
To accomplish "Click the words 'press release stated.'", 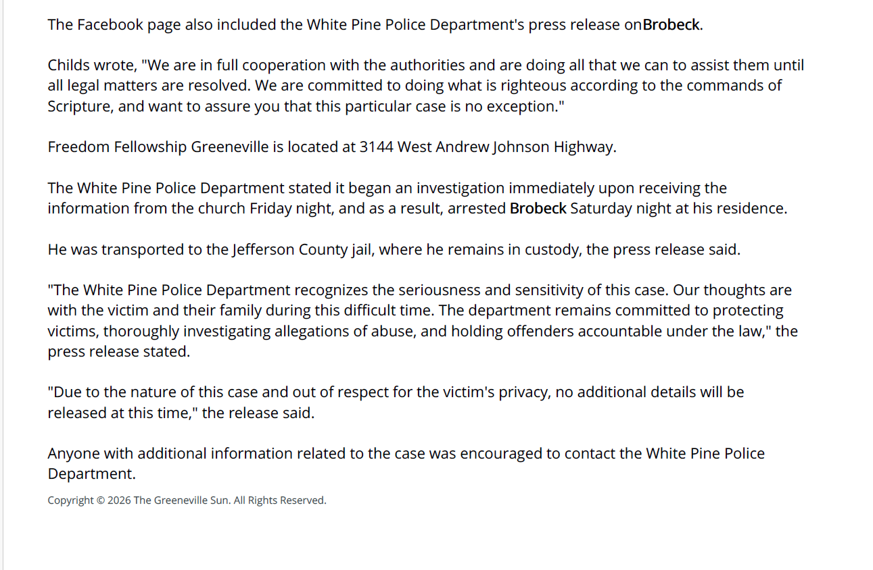I will [119, 352].
